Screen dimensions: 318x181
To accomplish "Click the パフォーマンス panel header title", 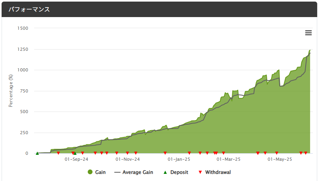I will [29, 9].
